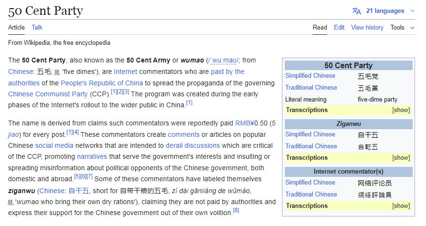Viewport: 426px width, 226px height.
Task: Open Chinese Communist Party link
Action: pos(48,94)
